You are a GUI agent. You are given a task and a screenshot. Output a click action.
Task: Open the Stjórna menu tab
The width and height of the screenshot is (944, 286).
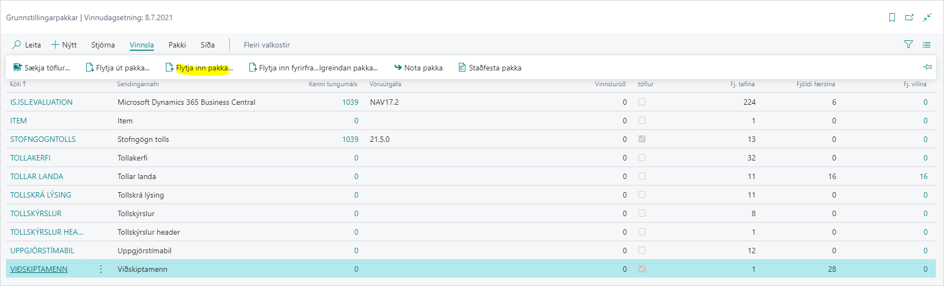103,45
